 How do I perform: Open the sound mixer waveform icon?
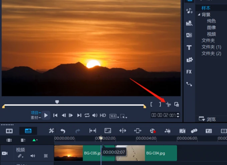point(168,131)
